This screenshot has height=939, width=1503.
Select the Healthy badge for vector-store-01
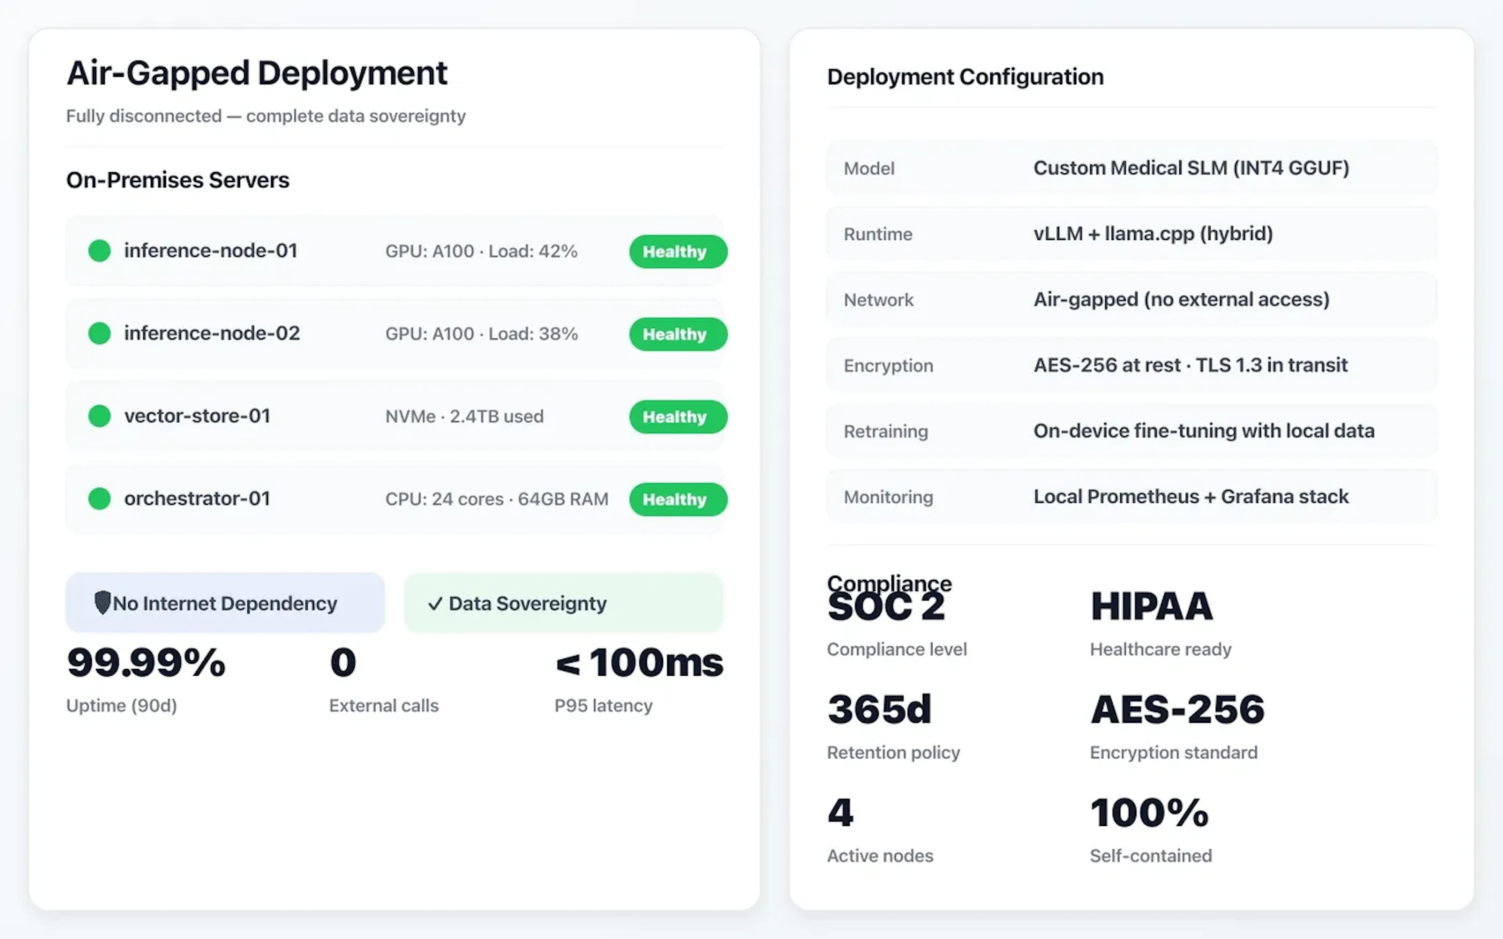678,417
